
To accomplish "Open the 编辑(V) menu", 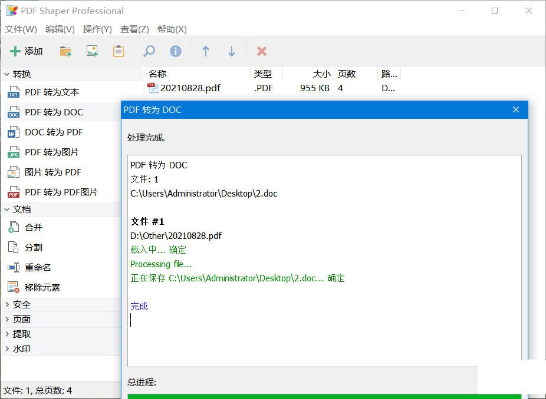I will tap(60, 29).
